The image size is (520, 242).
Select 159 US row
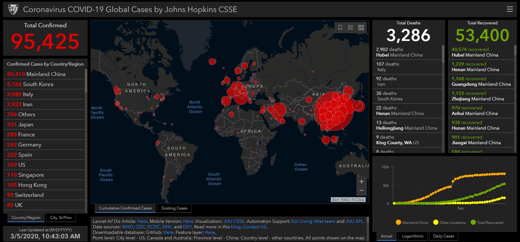44,165
